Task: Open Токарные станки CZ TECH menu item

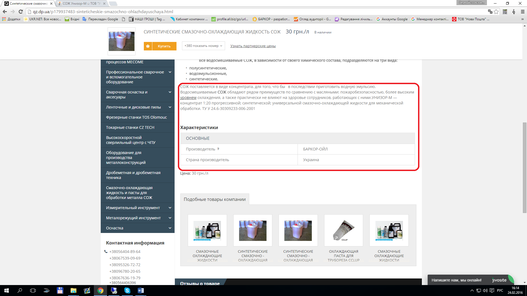Action: [x=130, y=127]
